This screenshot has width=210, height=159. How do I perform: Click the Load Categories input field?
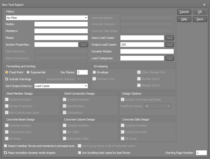pos(142,58)
